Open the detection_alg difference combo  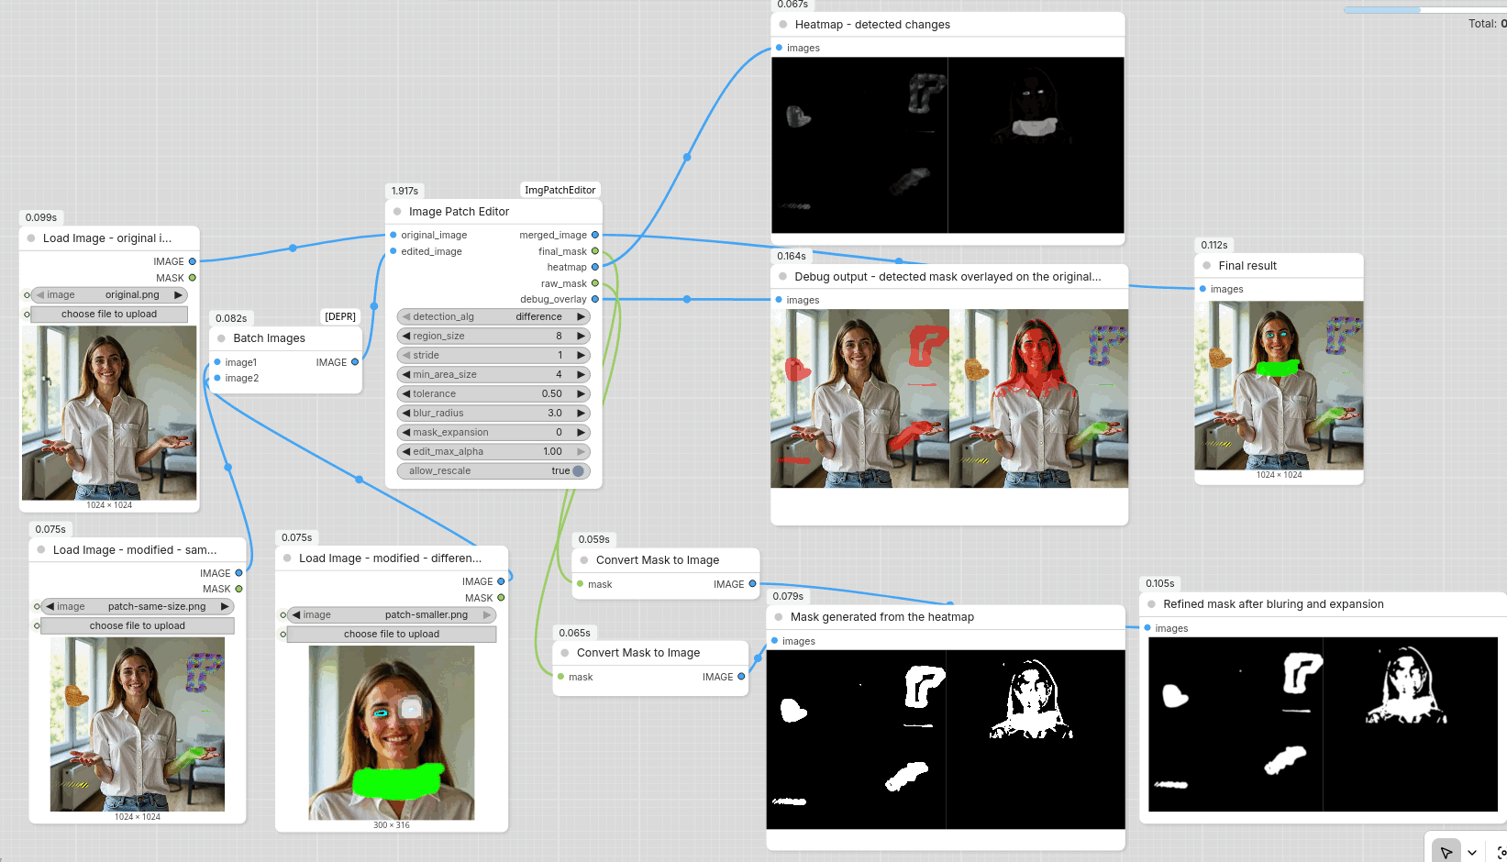click(x=493, y=317)
